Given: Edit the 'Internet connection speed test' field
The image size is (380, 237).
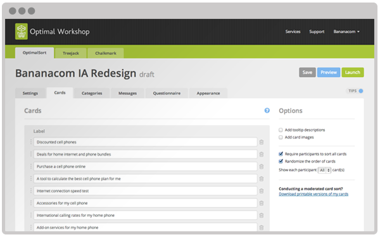Looking at the screenshot, I should click(x=146, y=191).
